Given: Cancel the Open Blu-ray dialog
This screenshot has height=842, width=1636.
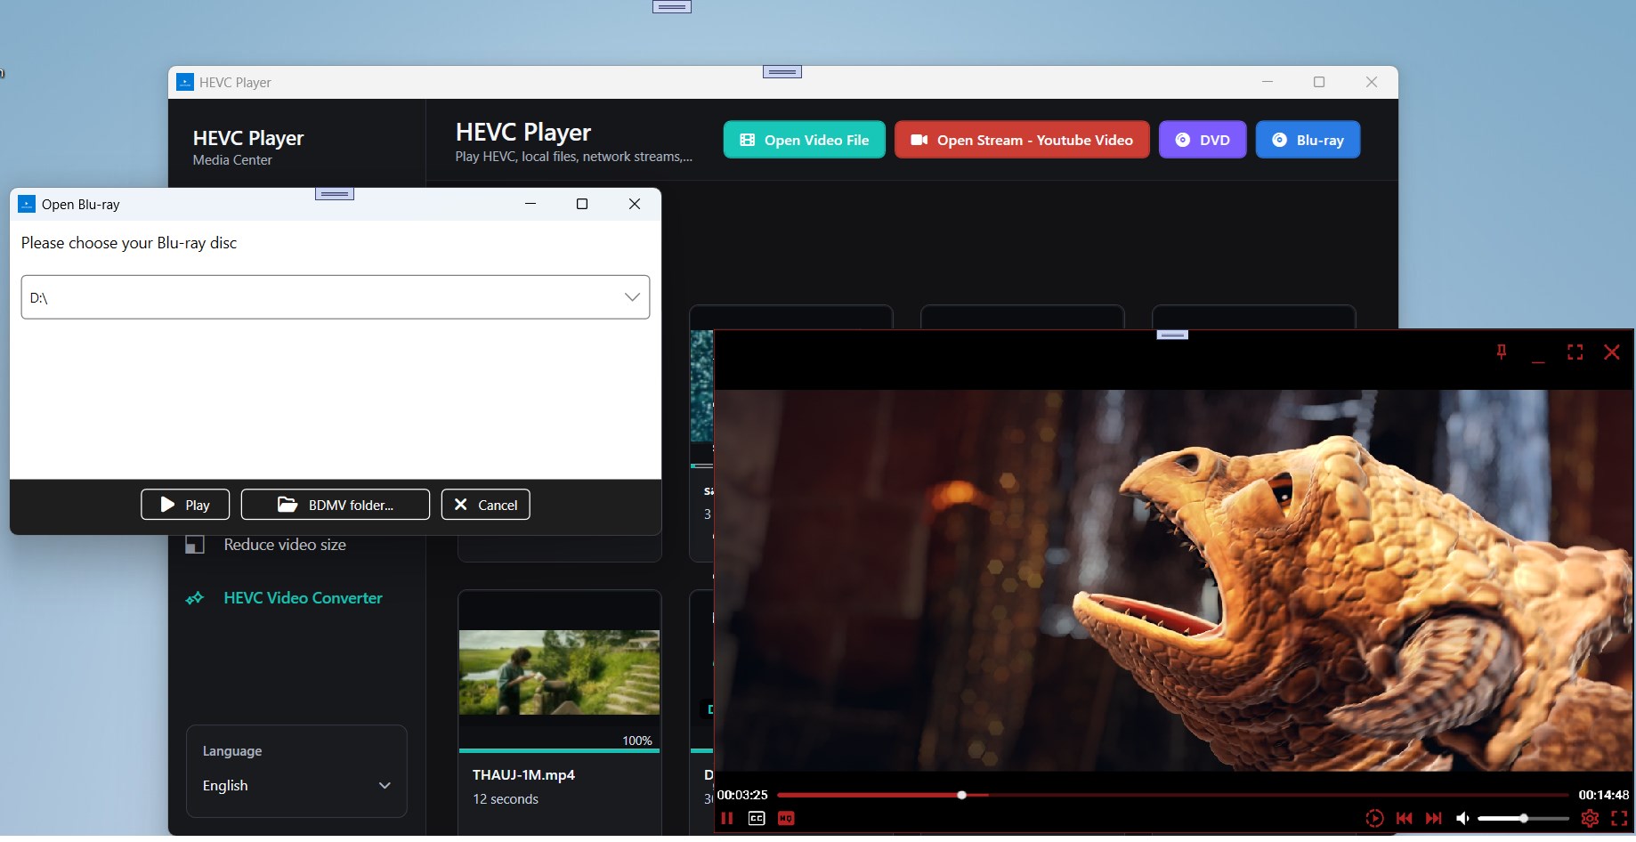Looking at the screenshot, I should tap(485, 505).
